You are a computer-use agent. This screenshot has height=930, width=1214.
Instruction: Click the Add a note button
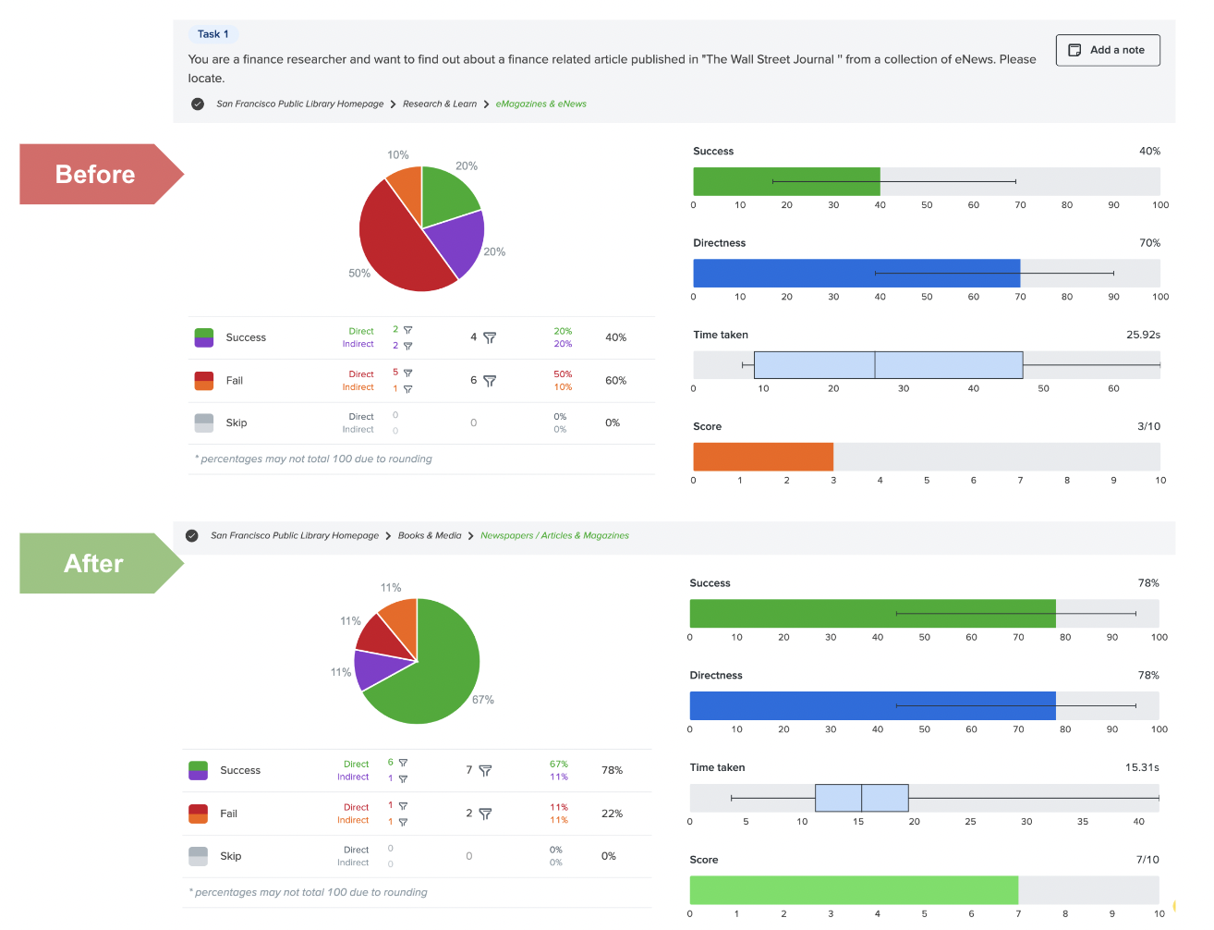click(1108, 50)
